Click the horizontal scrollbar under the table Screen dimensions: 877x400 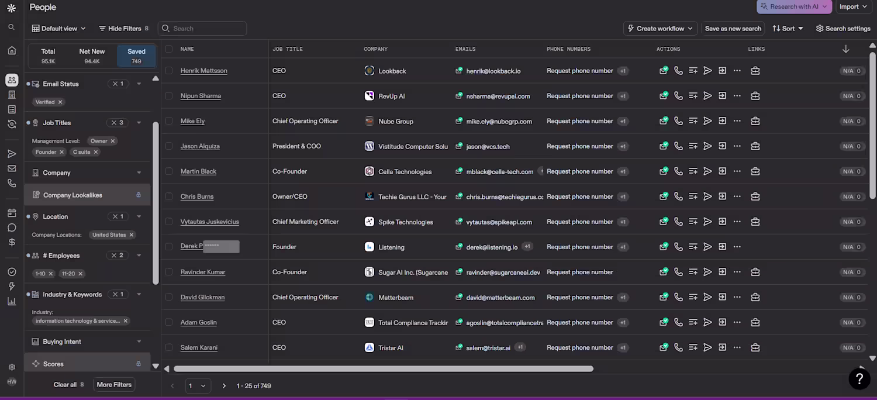pos(383,368)
